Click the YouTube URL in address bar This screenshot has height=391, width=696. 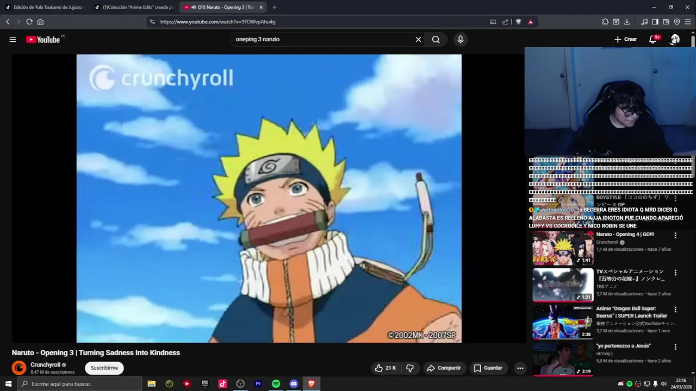tap(217, 22)
